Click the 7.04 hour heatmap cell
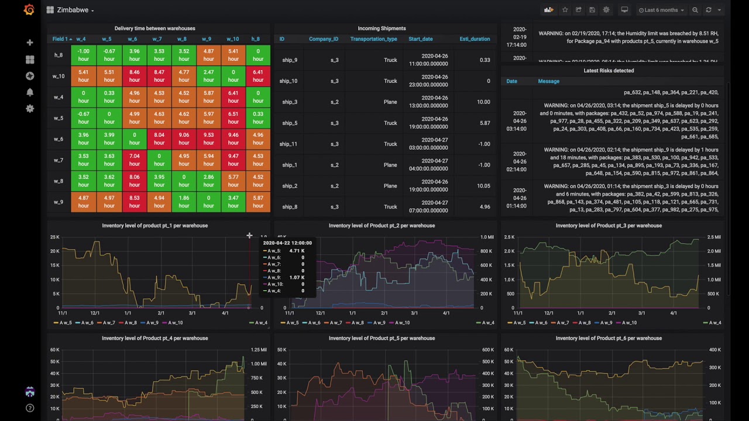Screen dimensions: 749x421 135,160
